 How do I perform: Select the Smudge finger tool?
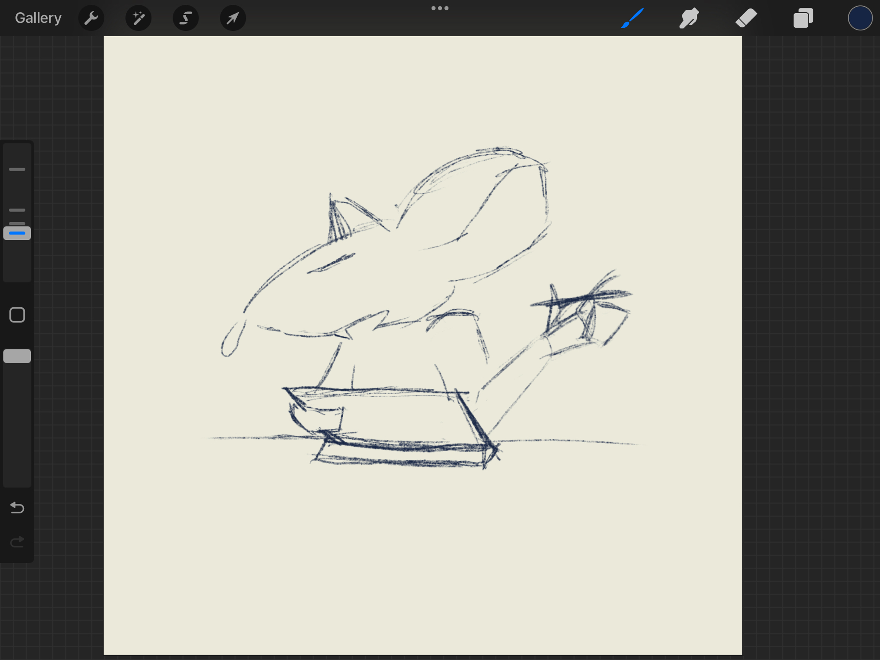(689, 18)
